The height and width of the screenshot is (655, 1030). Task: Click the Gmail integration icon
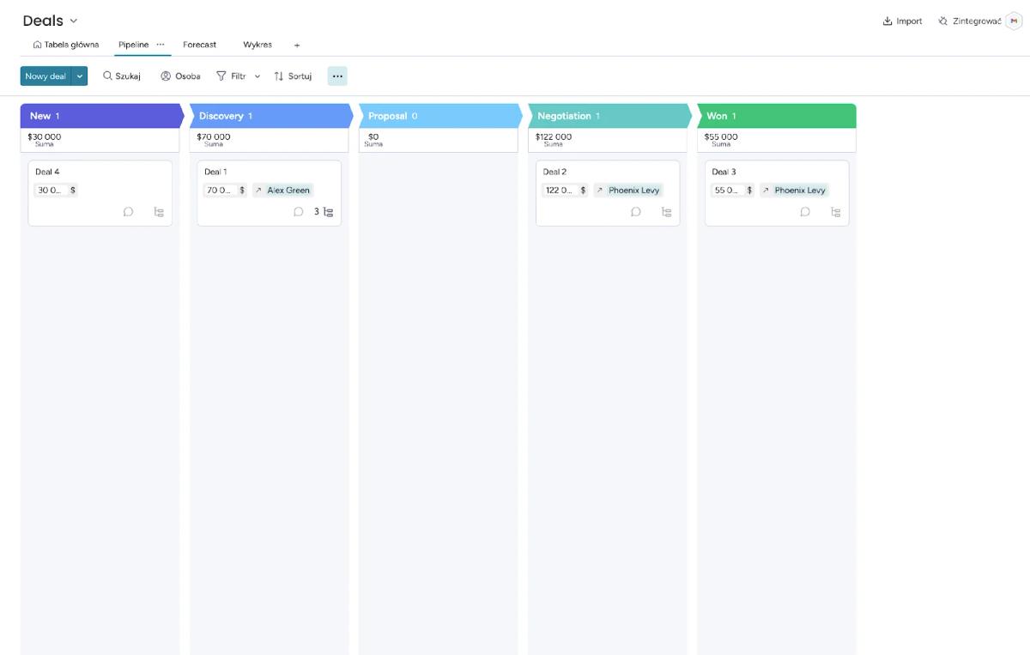[x=1013, y=21]
